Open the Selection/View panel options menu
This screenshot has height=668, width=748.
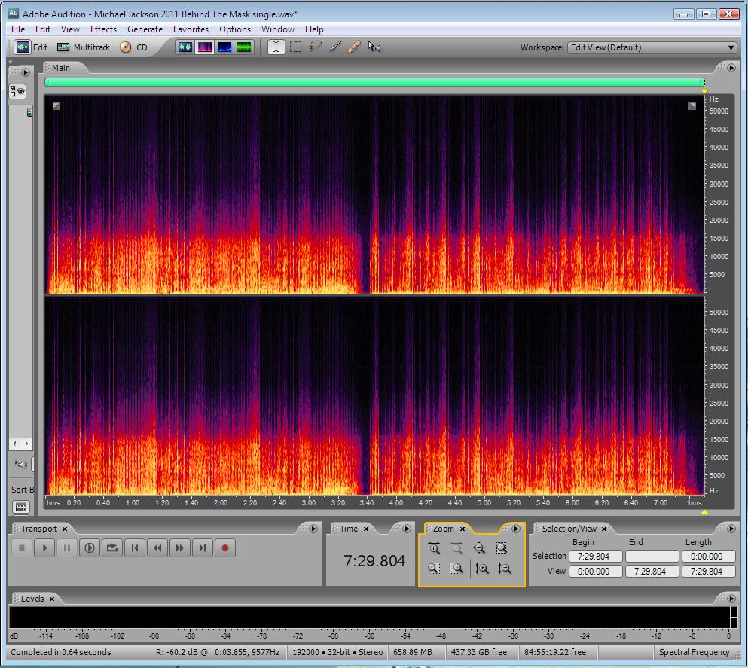[729, 529]
